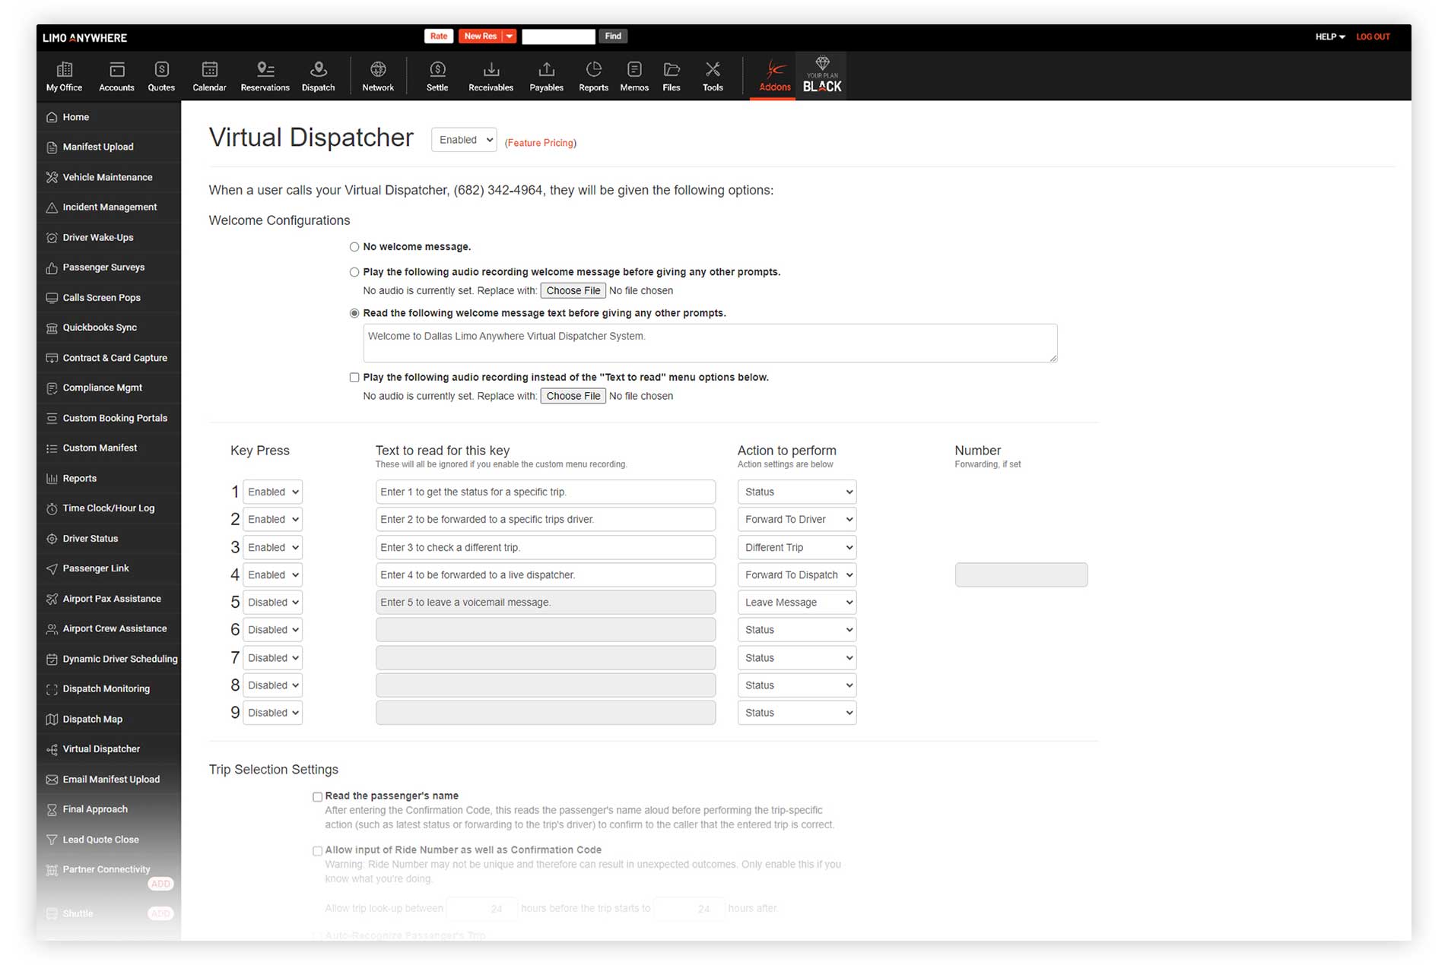Image resolution: width=1448 pixels, height=965 pixels.
Task: Open the Virtual Dispatcher Enabled dropdown
Action: [x=464, y=140]
